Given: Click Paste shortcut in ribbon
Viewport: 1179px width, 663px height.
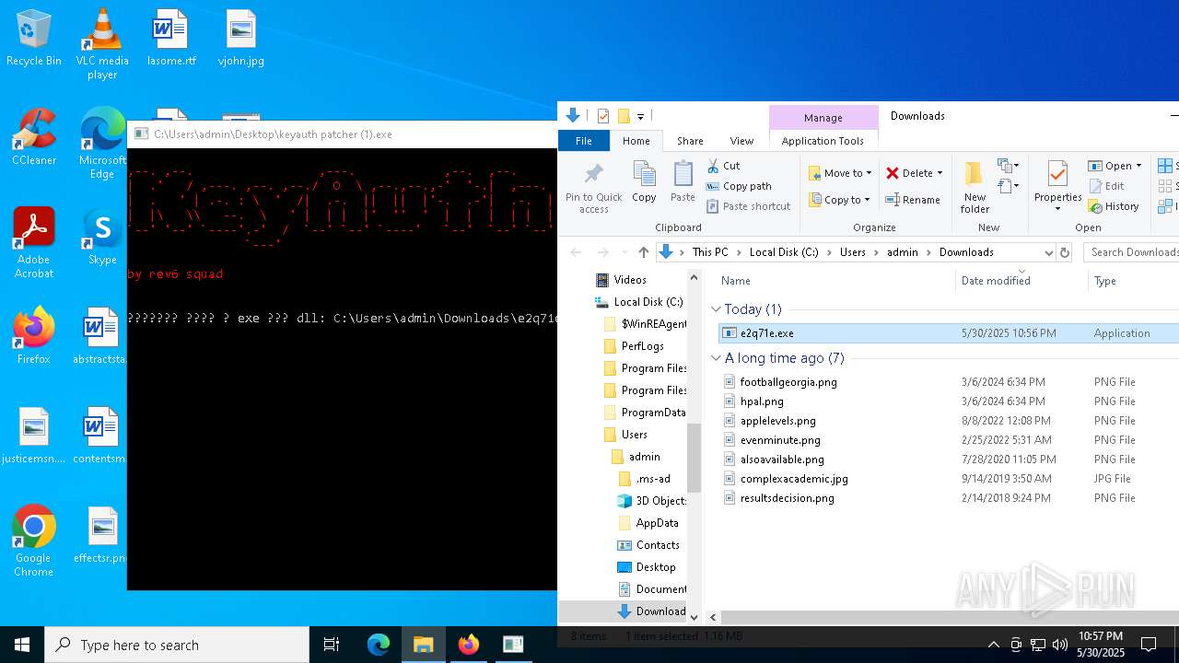Looking at the screenshot, I should [748, 206].
